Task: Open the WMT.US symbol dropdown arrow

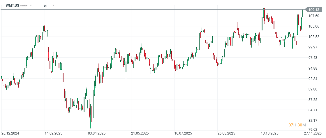Action: [31, 5]
